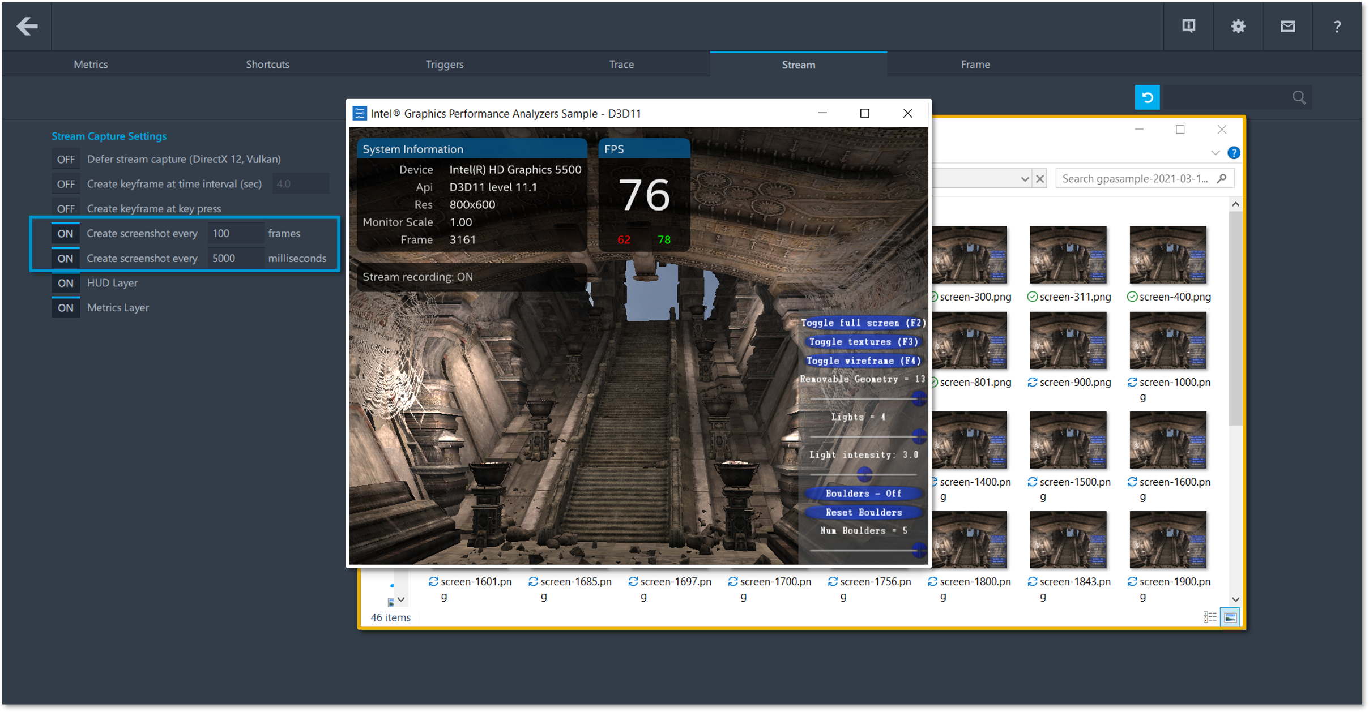This screenshot has height=712, width=1369.
Task: Open the help question mark icon
Action: (x=1337, y=26)
